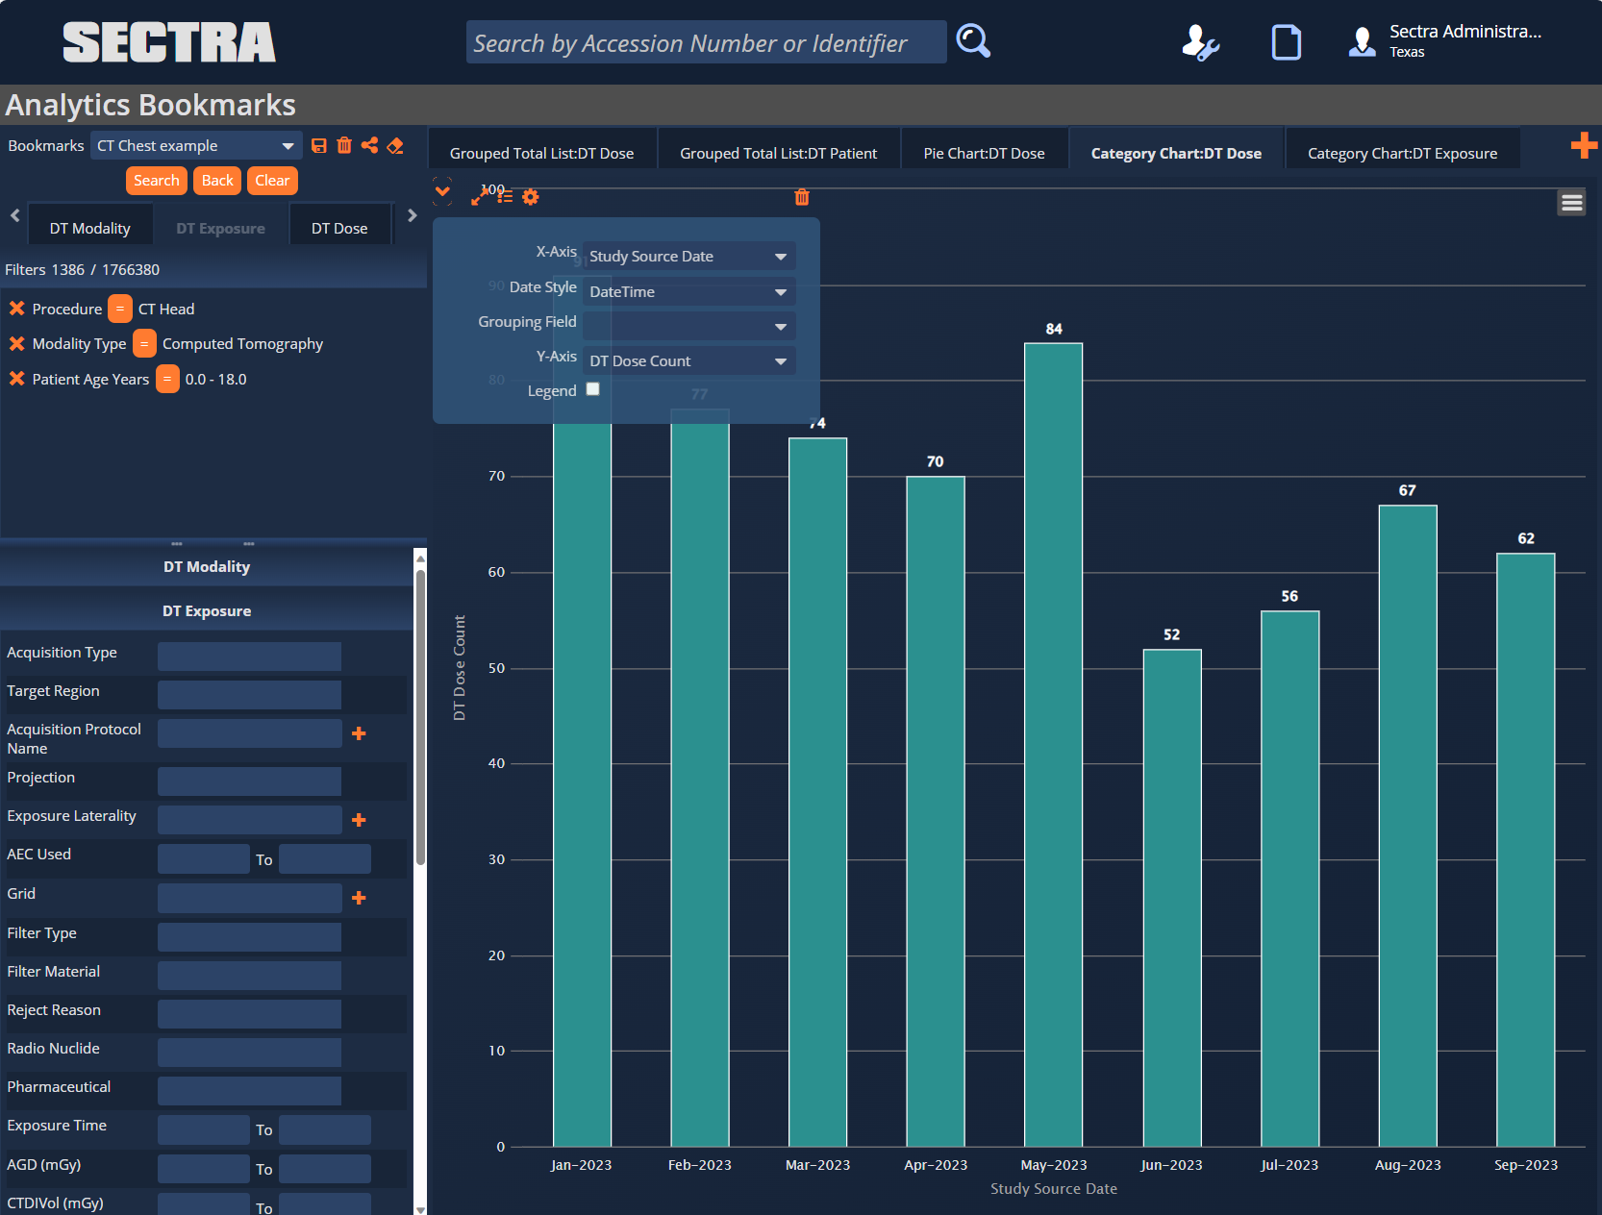Toggle the Patient Age Years equals operator
Screen dimensions: 1602x1215
click(166, 379)
